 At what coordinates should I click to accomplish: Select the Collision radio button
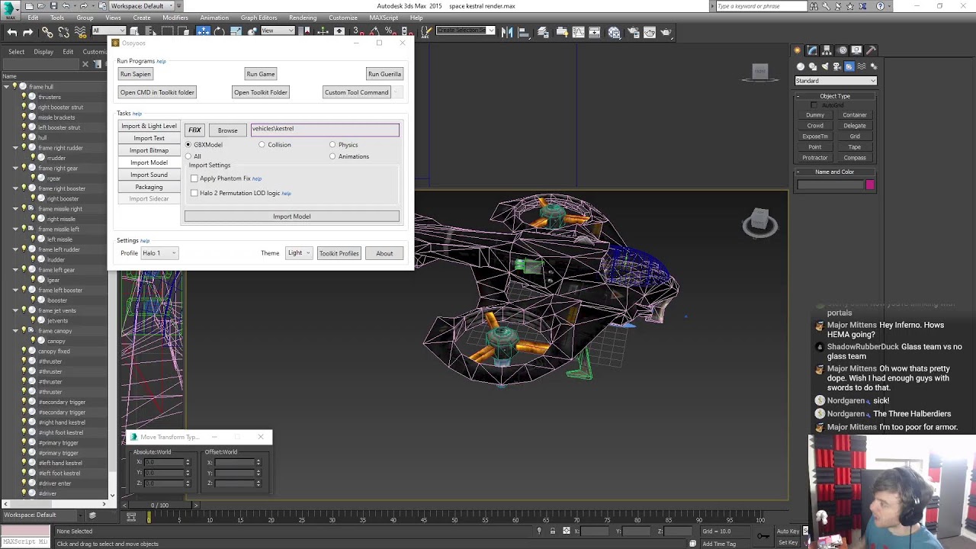262,145
